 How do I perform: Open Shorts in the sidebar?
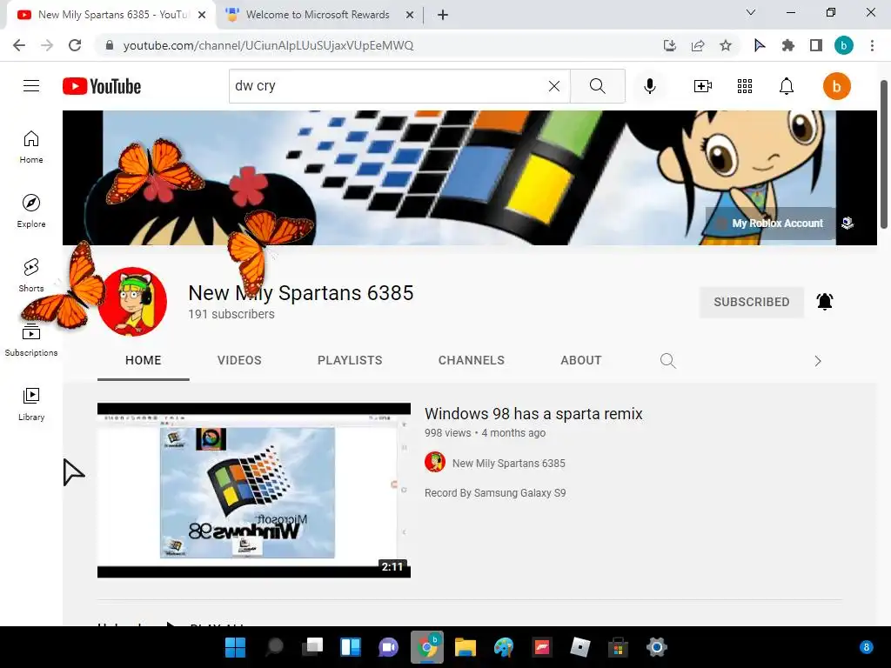click(x=31, y=276)
